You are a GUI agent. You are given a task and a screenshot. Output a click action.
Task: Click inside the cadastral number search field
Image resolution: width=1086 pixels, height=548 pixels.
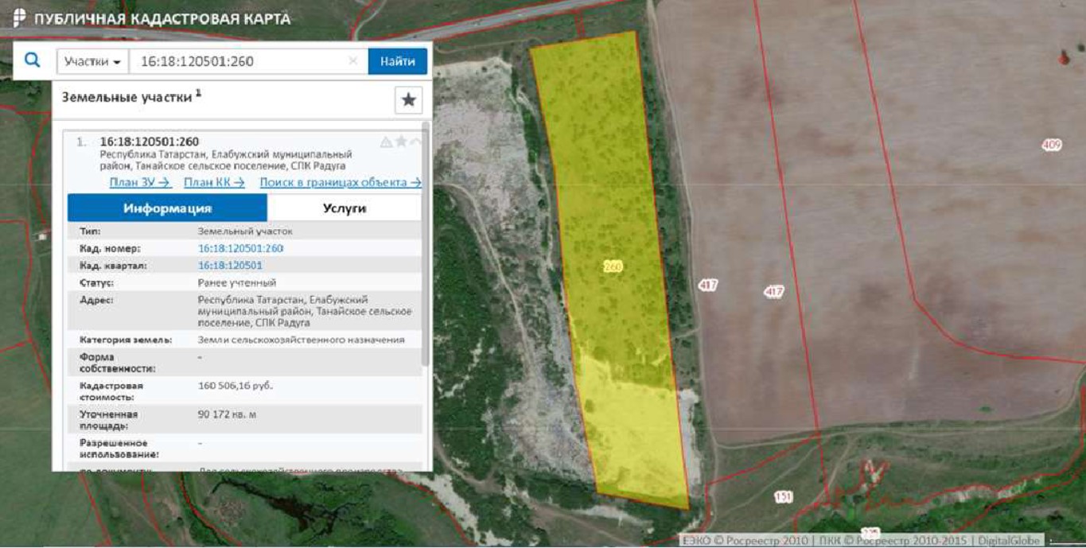pyautogui.click(x=239, y=61)
